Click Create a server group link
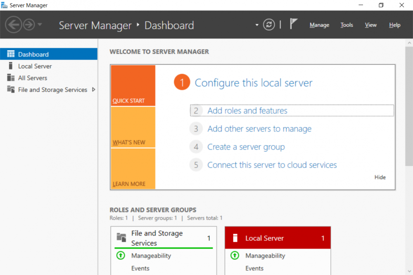This screenshot has width=413, height=275. [x=246, y=147]
